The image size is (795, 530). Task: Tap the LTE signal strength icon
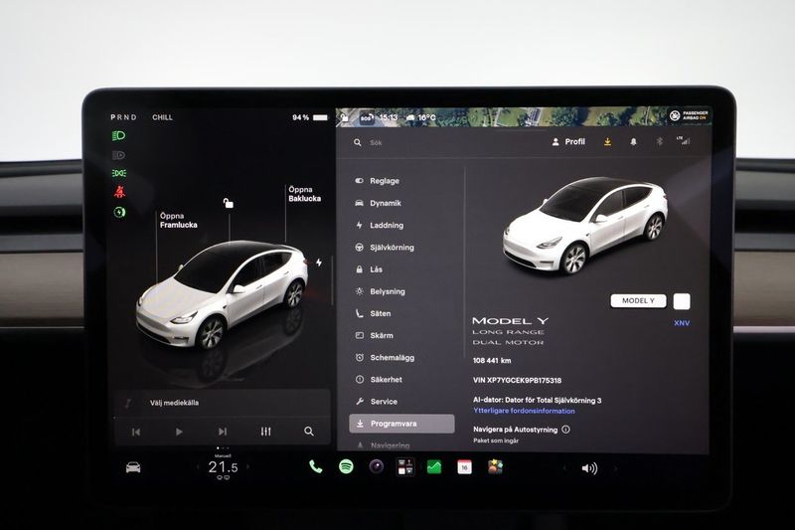[683, 141]
